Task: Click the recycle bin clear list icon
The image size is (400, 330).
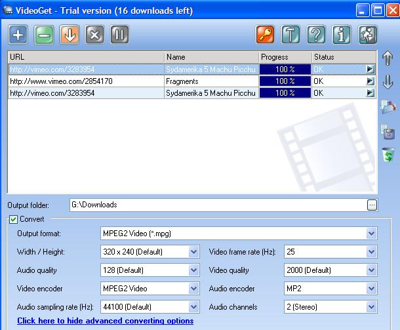Action: point(388,155)
